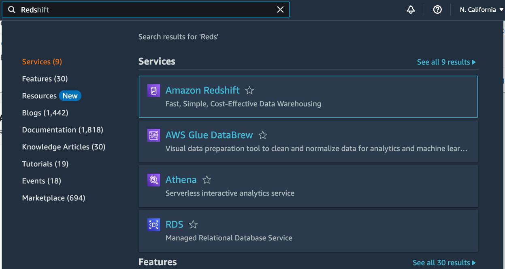Open RDS service link

click(175, 224)
